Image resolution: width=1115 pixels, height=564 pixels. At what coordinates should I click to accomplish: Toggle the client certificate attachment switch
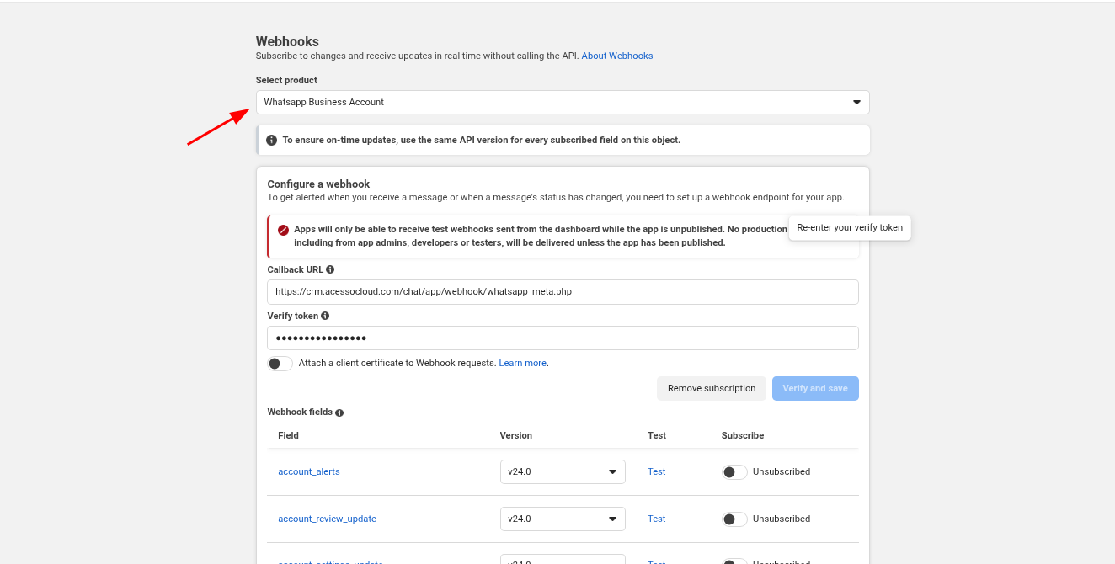click(x=280, y=364)
